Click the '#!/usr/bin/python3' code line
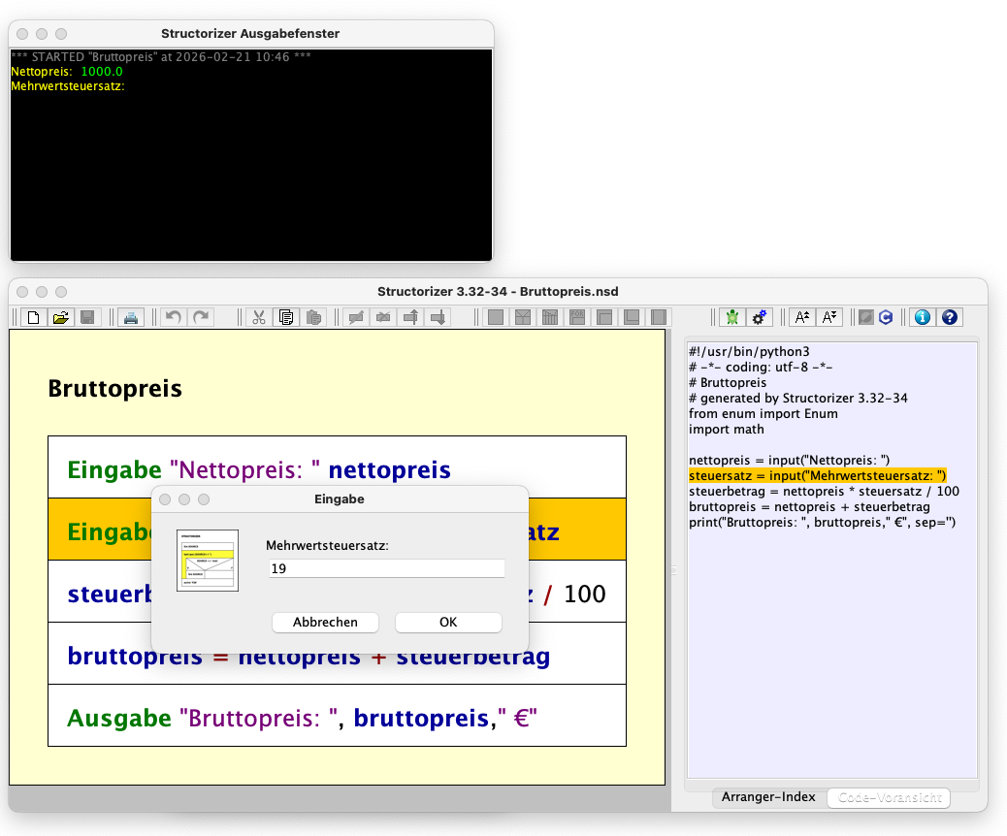The image size is (1007, 836). click(749, 351)
